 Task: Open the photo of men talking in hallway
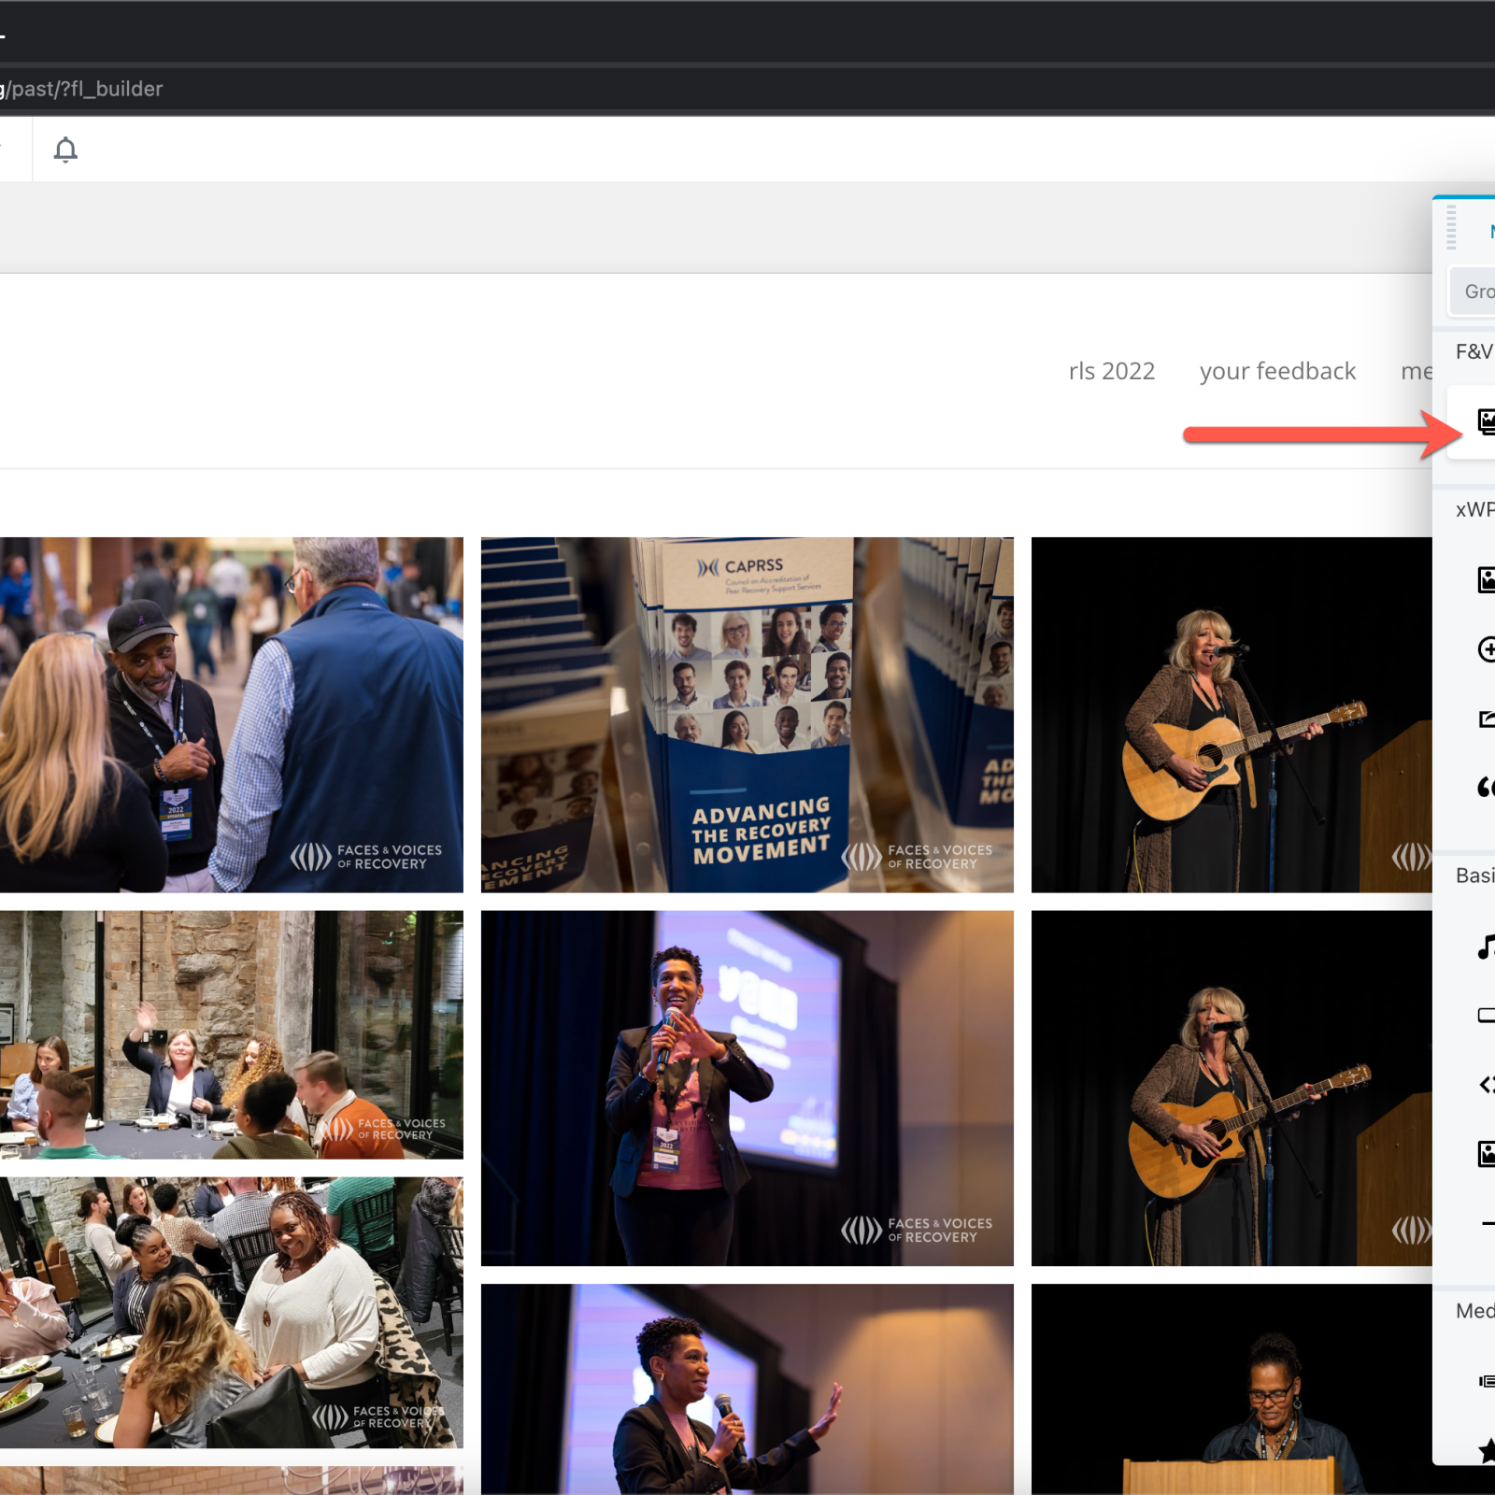(231, 715)
